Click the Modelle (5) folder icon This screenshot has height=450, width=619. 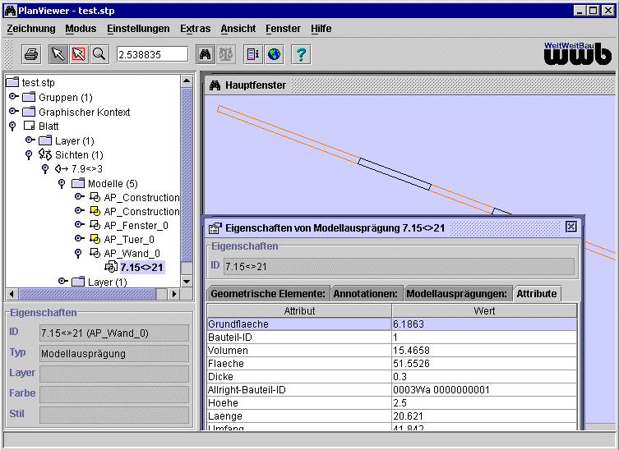click(x=78, y=183)
